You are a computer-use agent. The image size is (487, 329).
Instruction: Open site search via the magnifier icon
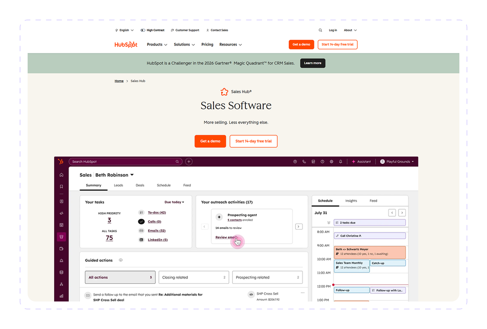click(x=320, y=30)
